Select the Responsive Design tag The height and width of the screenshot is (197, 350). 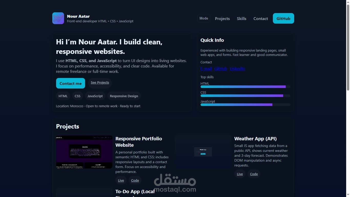click(x=124, y=96)
